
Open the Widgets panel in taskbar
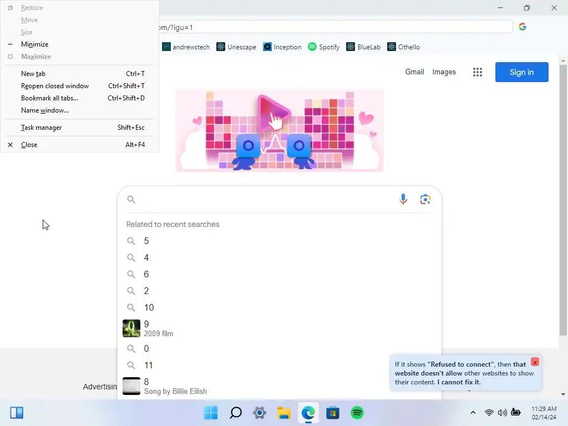click(x=17, y=413)
